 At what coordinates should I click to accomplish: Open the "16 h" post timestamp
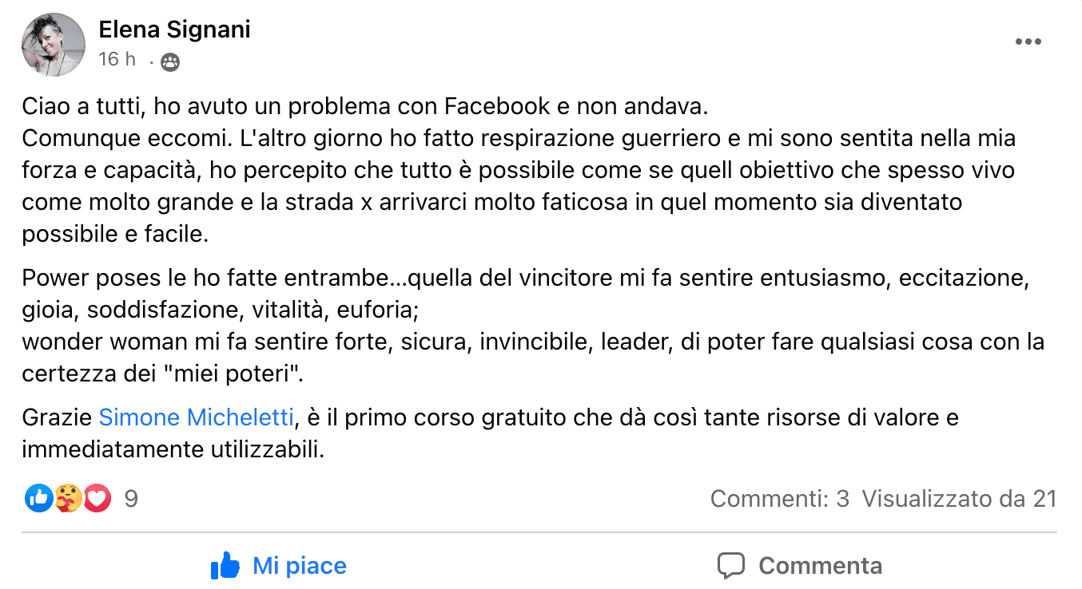click(x=117, y=60)
